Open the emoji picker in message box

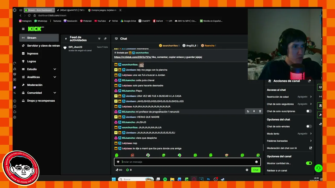tap(256, 162)
